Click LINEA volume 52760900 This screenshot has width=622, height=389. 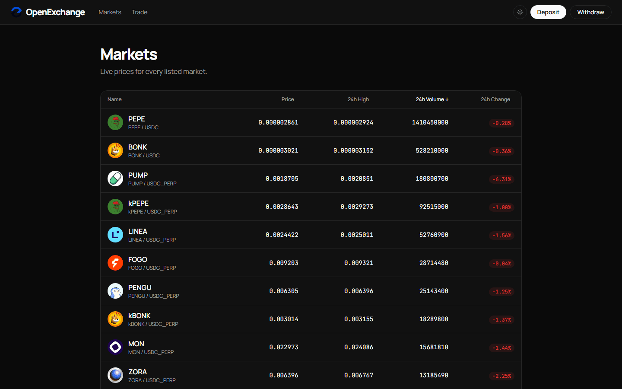point(434,235)
